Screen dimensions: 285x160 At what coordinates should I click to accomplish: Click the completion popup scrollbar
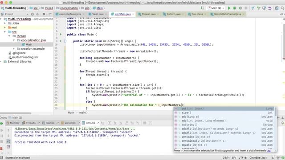pos(276,112)
